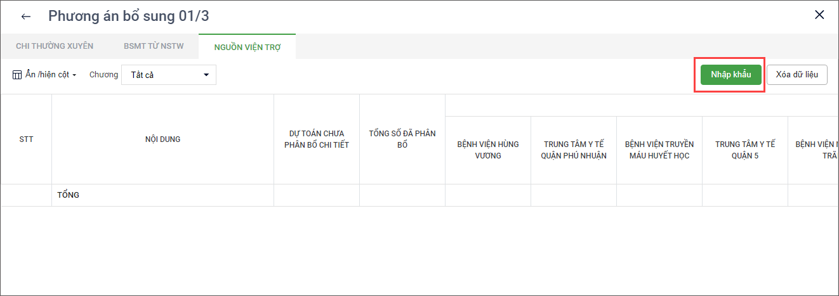Close the Phương án bổ sung dialog
This screenshot has width=839, height=296.
pos(819,15)
